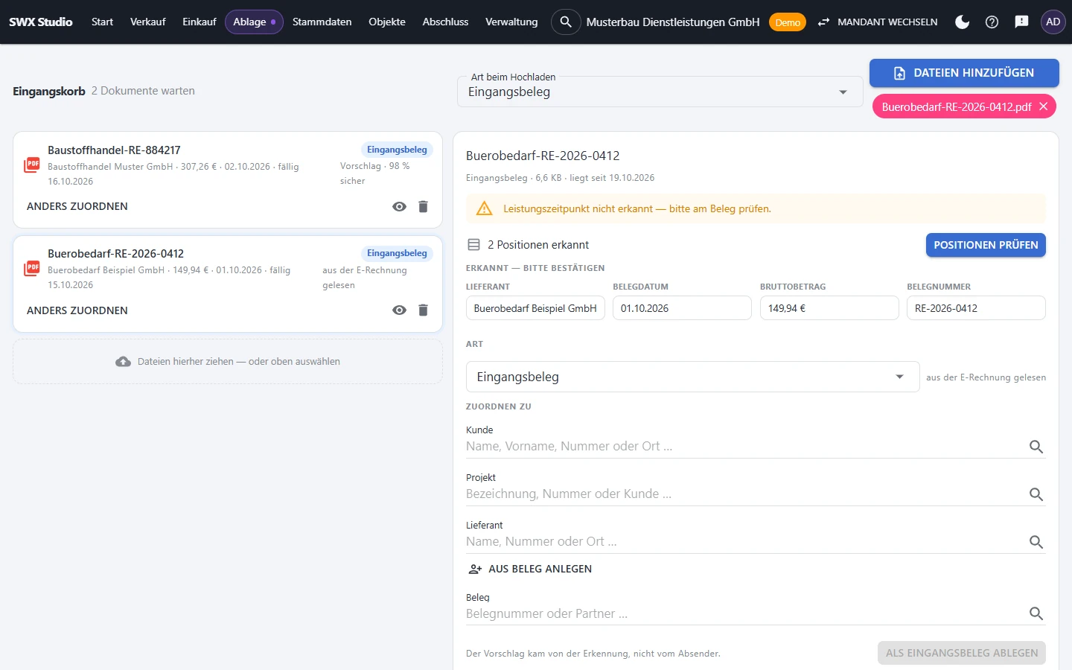Open the AD user avatar menu
This screenshot has width=1072, height=670.
[x=1053, y=22]
